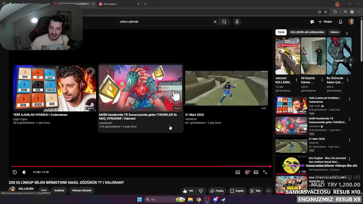Screen dimensions: 363x204
Task: Close the Instagram browser tab
Action: click(x=138, y=4)
